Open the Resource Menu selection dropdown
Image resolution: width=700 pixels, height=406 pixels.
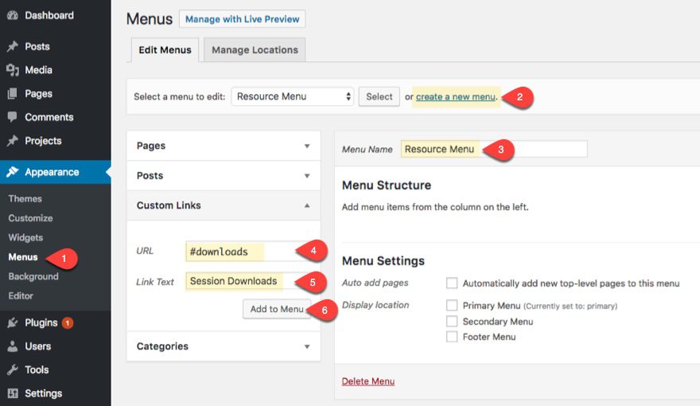pyautogui.click(x=292, y=96)
